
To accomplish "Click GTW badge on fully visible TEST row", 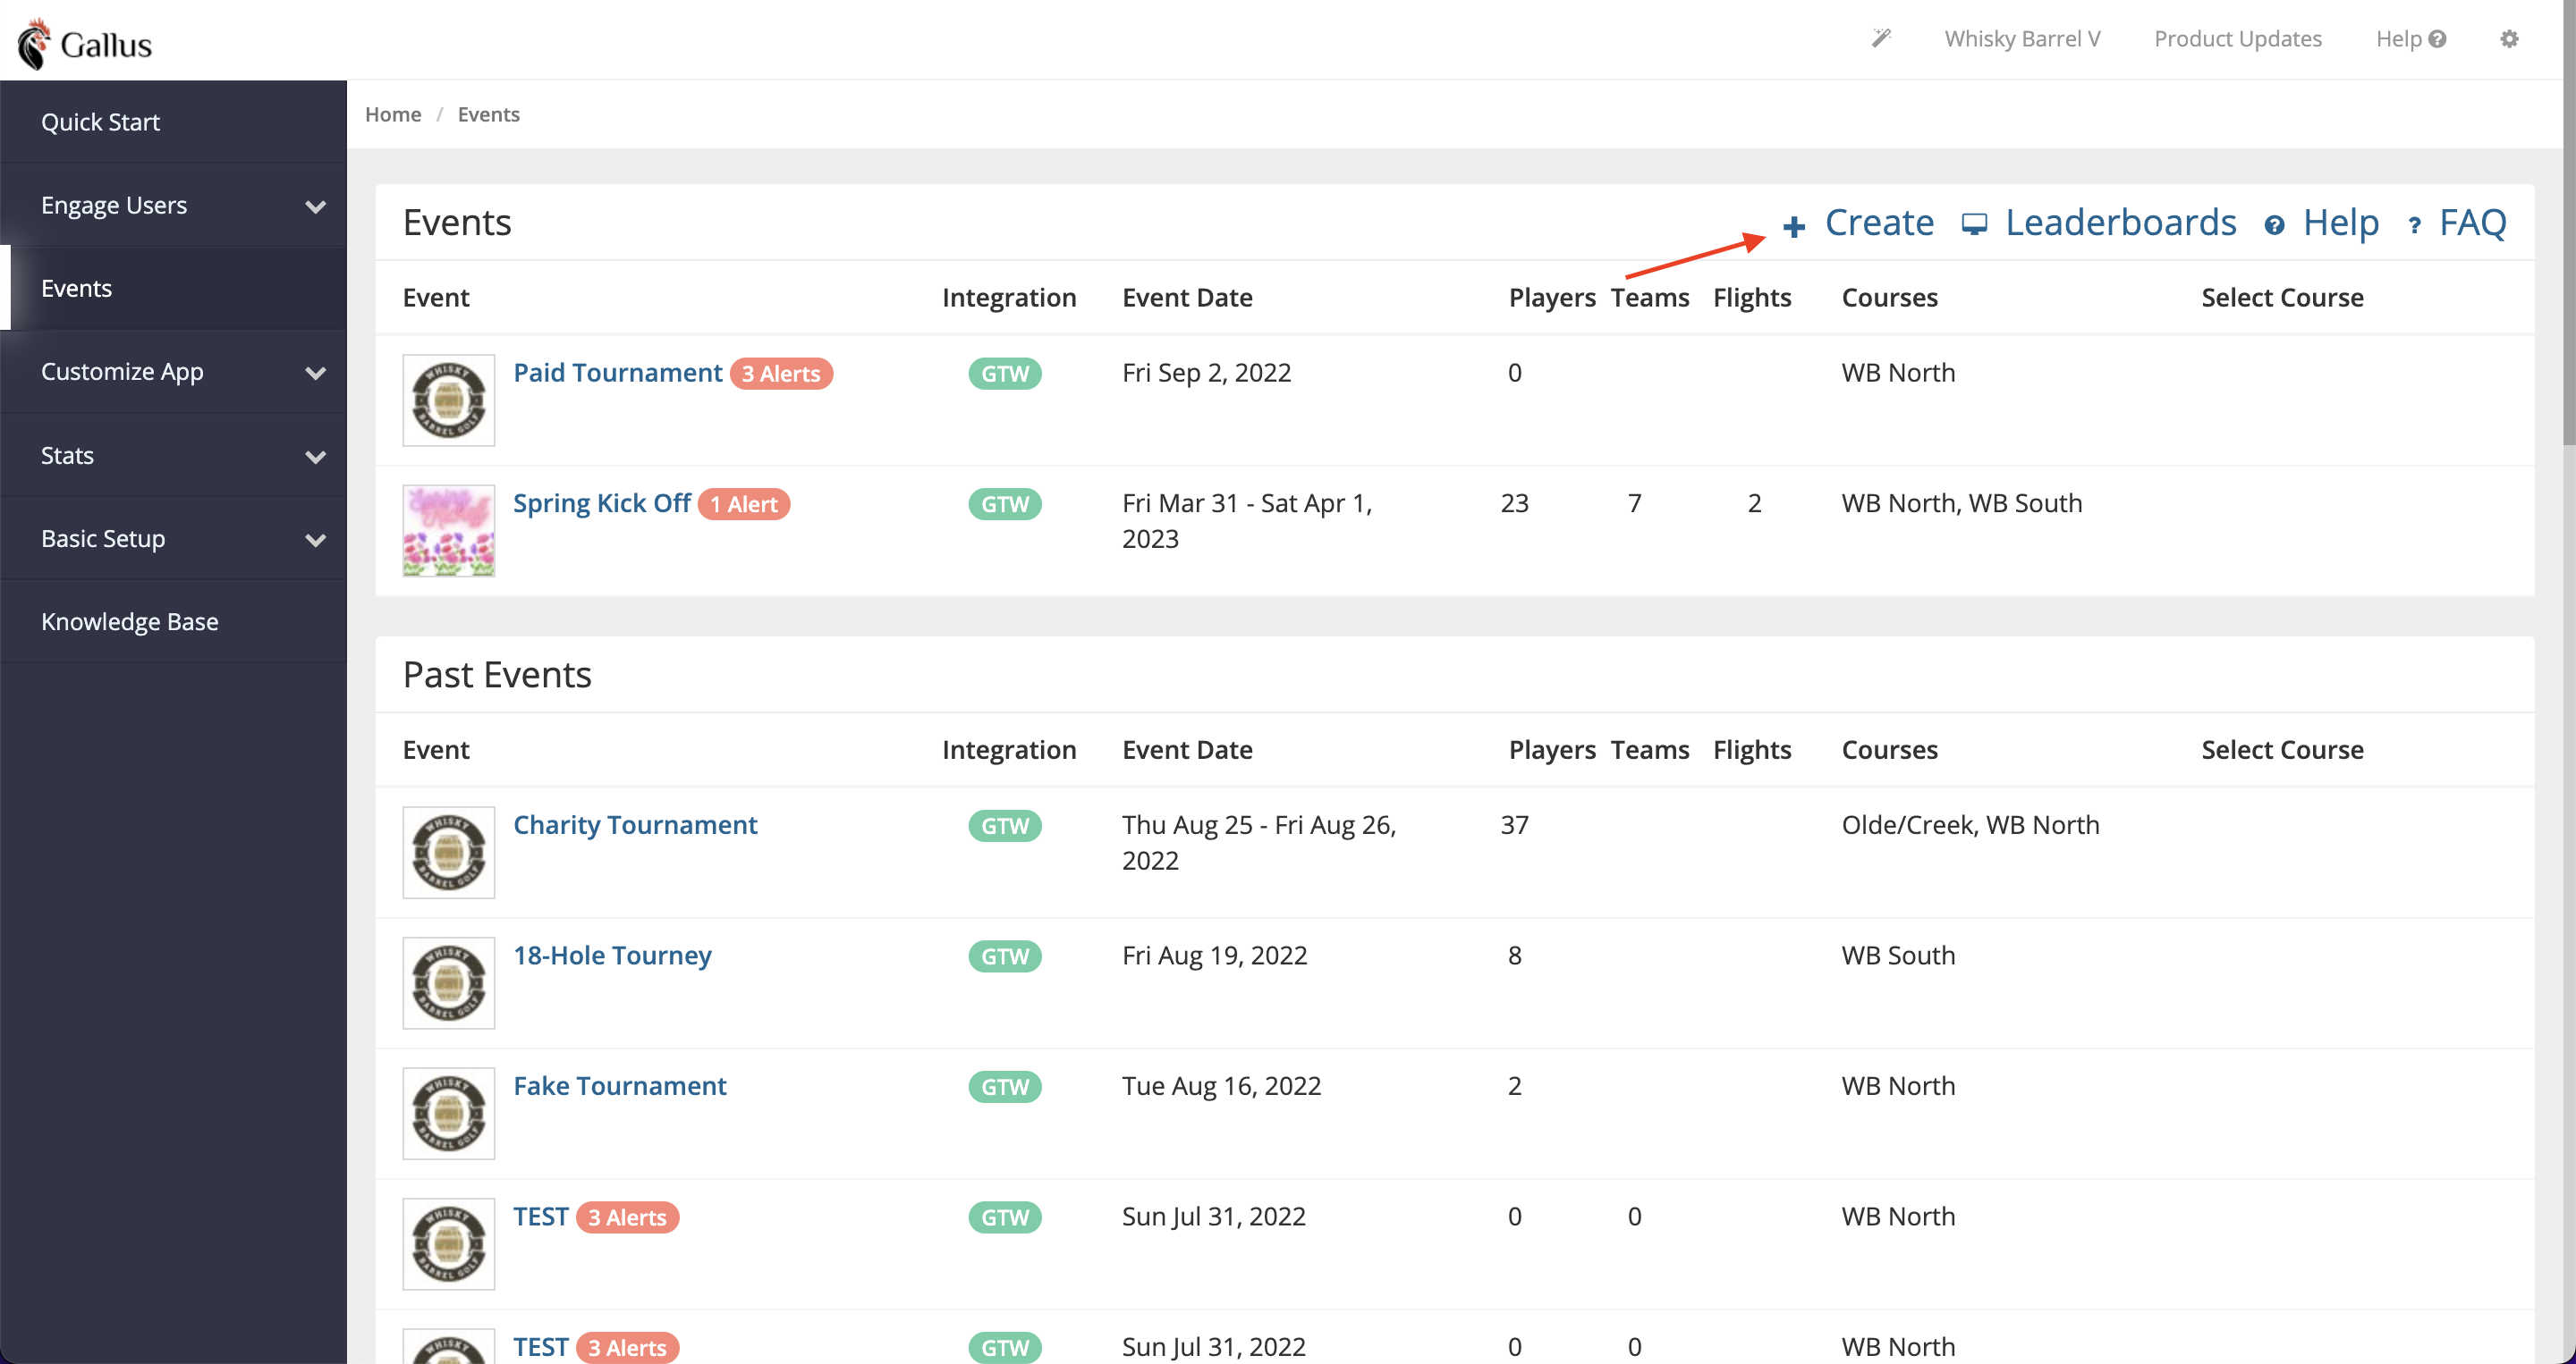I will click(x=1004, y=1217).
